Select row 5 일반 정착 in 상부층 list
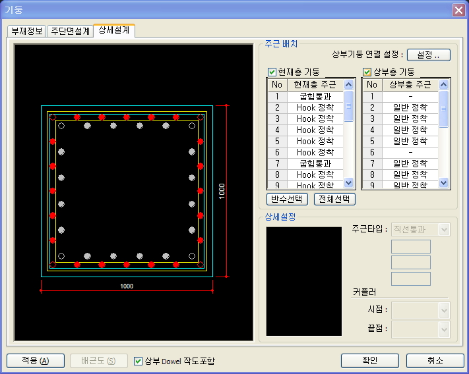This screenshot has width=469, height=374. (x=410, y=141)
